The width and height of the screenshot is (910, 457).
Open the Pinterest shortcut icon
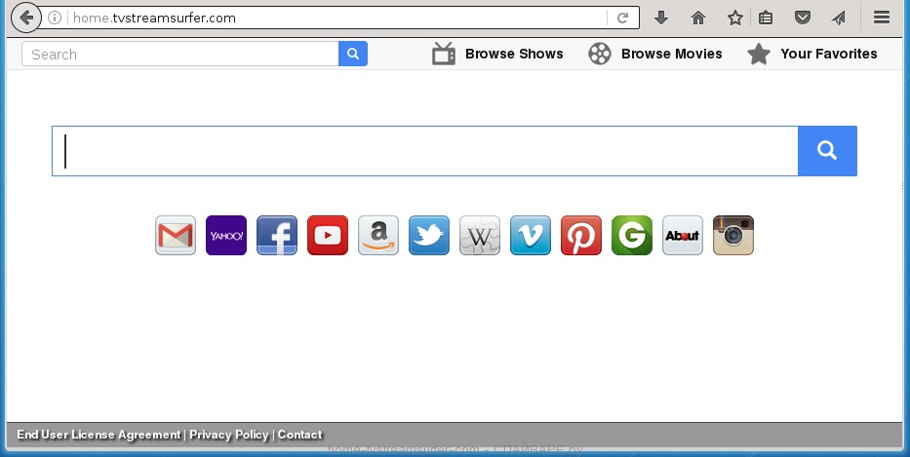tap(581, 236)
